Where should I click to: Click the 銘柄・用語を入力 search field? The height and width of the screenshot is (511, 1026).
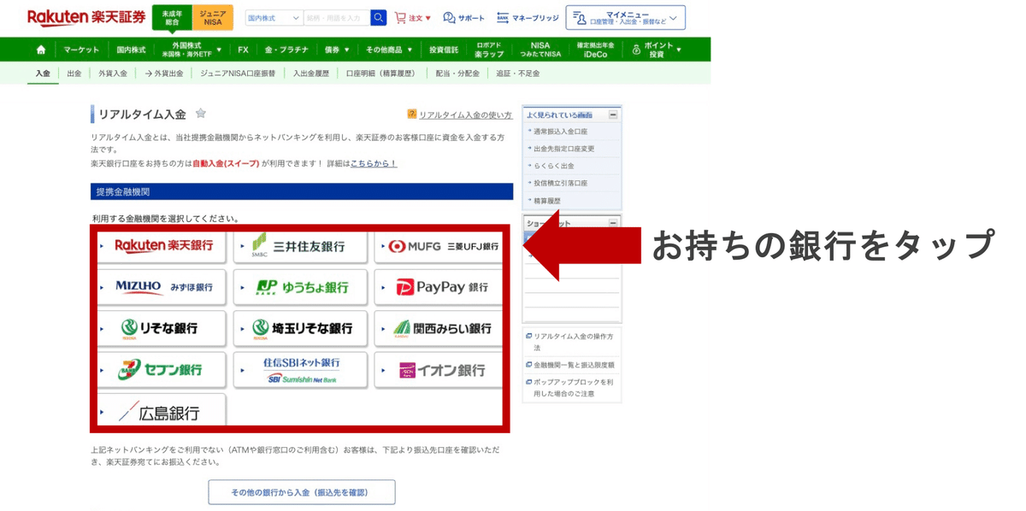[x=337, y=17]
